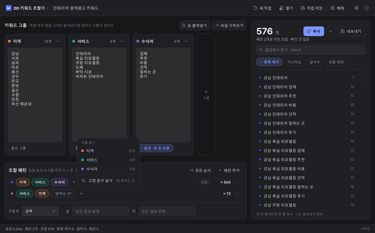Turn off the 중복 제거 filter chip

269,62
